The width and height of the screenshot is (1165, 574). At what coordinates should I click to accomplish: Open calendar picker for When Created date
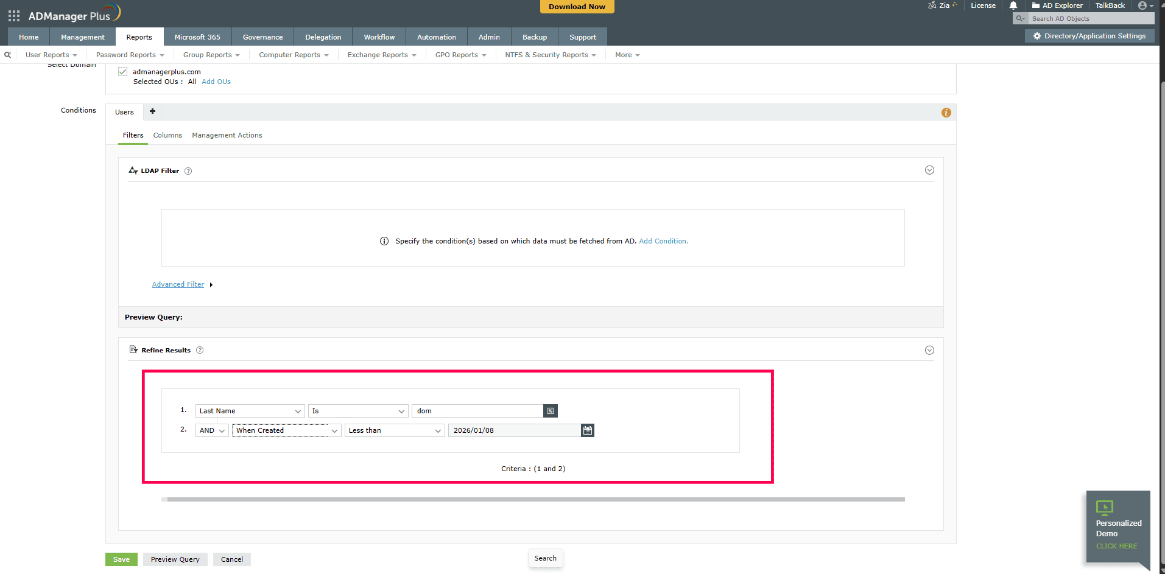[x=587, y=430]
